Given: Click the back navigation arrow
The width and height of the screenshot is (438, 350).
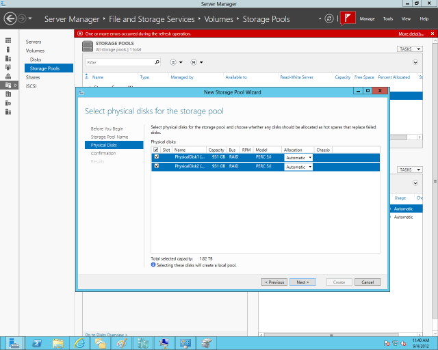Looking at the screenshot, I should click(x=10, y=18).
